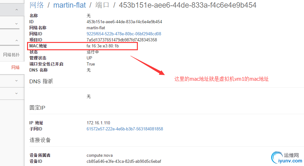Image resolution: width=304 pixels, height=166 pixels.
Task: Click the 端口 breadcrumb segment
Action: [x=102, y=5]
